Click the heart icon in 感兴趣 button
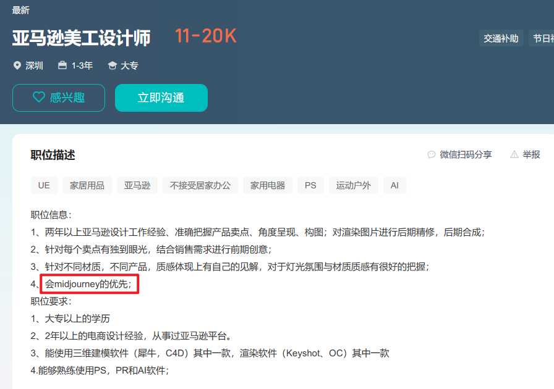The width and height of the screenshot is (554, 389). [x=39, y=97]
